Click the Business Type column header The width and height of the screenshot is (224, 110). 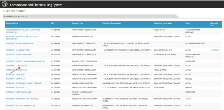tap(78, 23)
